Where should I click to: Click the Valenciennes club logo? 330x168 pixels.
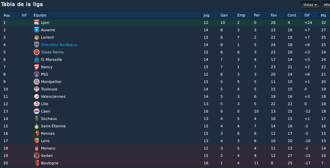pyautogui.click(x=37, y=96)
